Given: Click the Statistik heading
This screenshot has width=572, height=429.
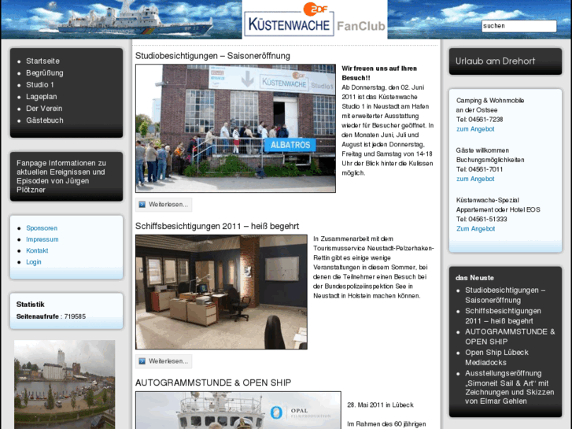Looking at the screenshot, I should pos(30,304).
